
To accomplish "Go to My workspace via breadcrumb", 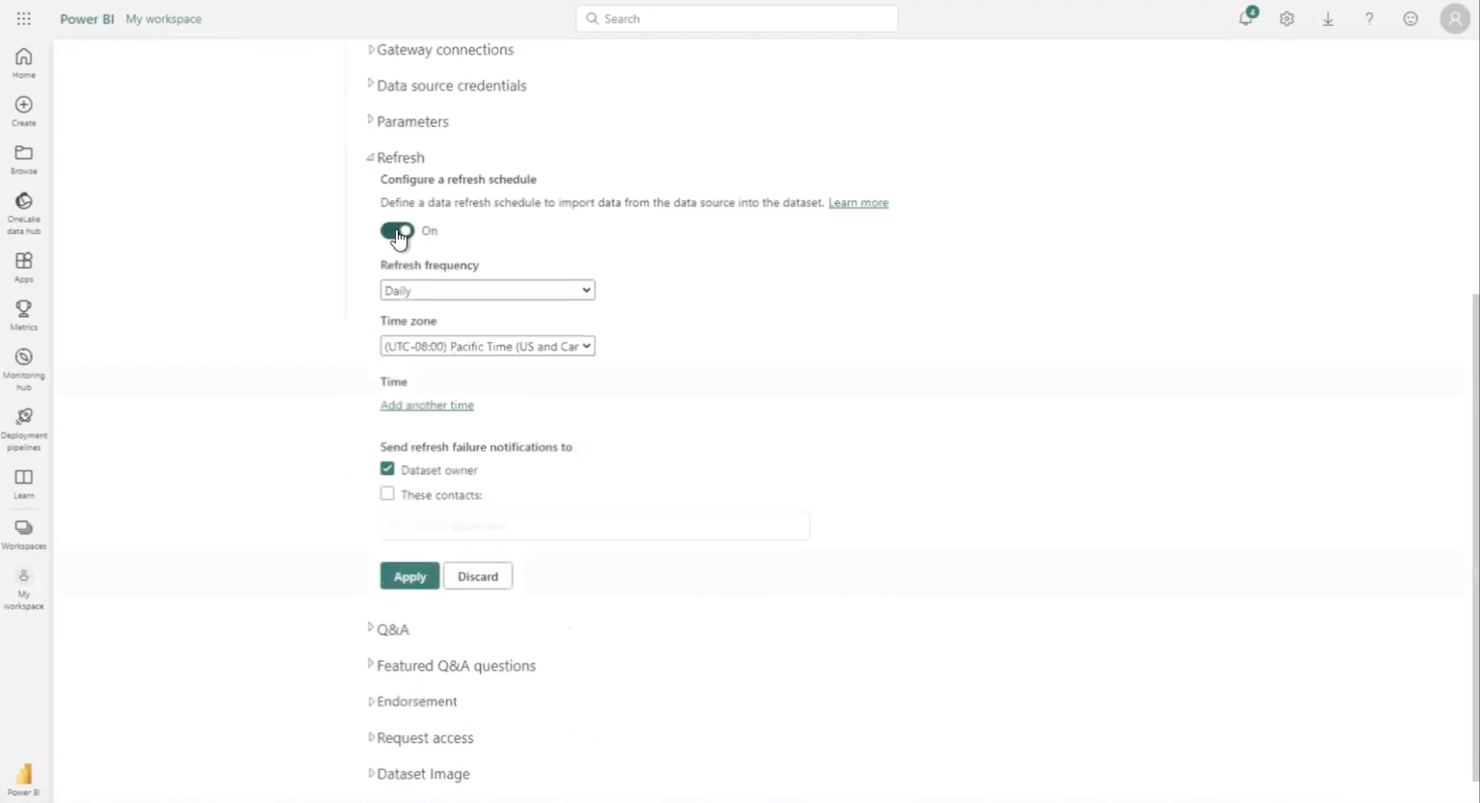I will (x=164, y=19).
